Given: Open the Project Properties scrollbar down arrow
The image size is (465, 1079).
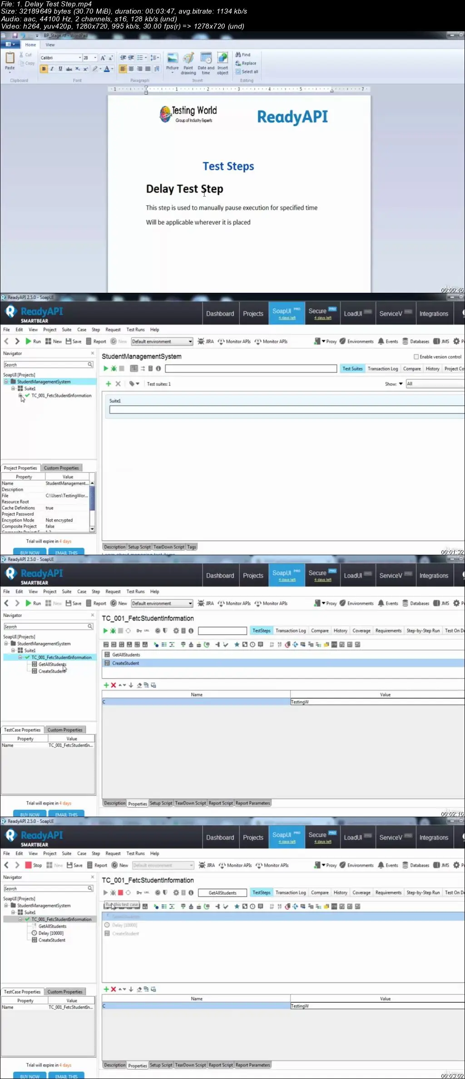Looking at the screenshot, I should (x=92, y=529).
